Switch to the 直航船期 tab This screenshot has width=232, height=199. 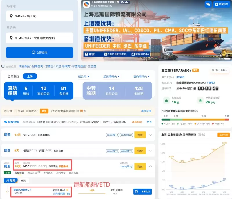pos(39,91)
